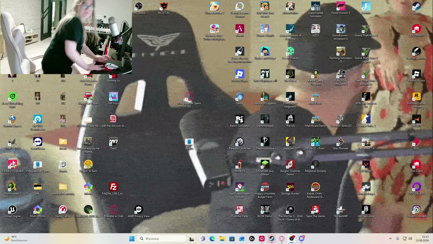The height and width of the screenshot is (244, 433).
Task: Open Sea of Thieves desktop icon
Action: pos(290,53)
